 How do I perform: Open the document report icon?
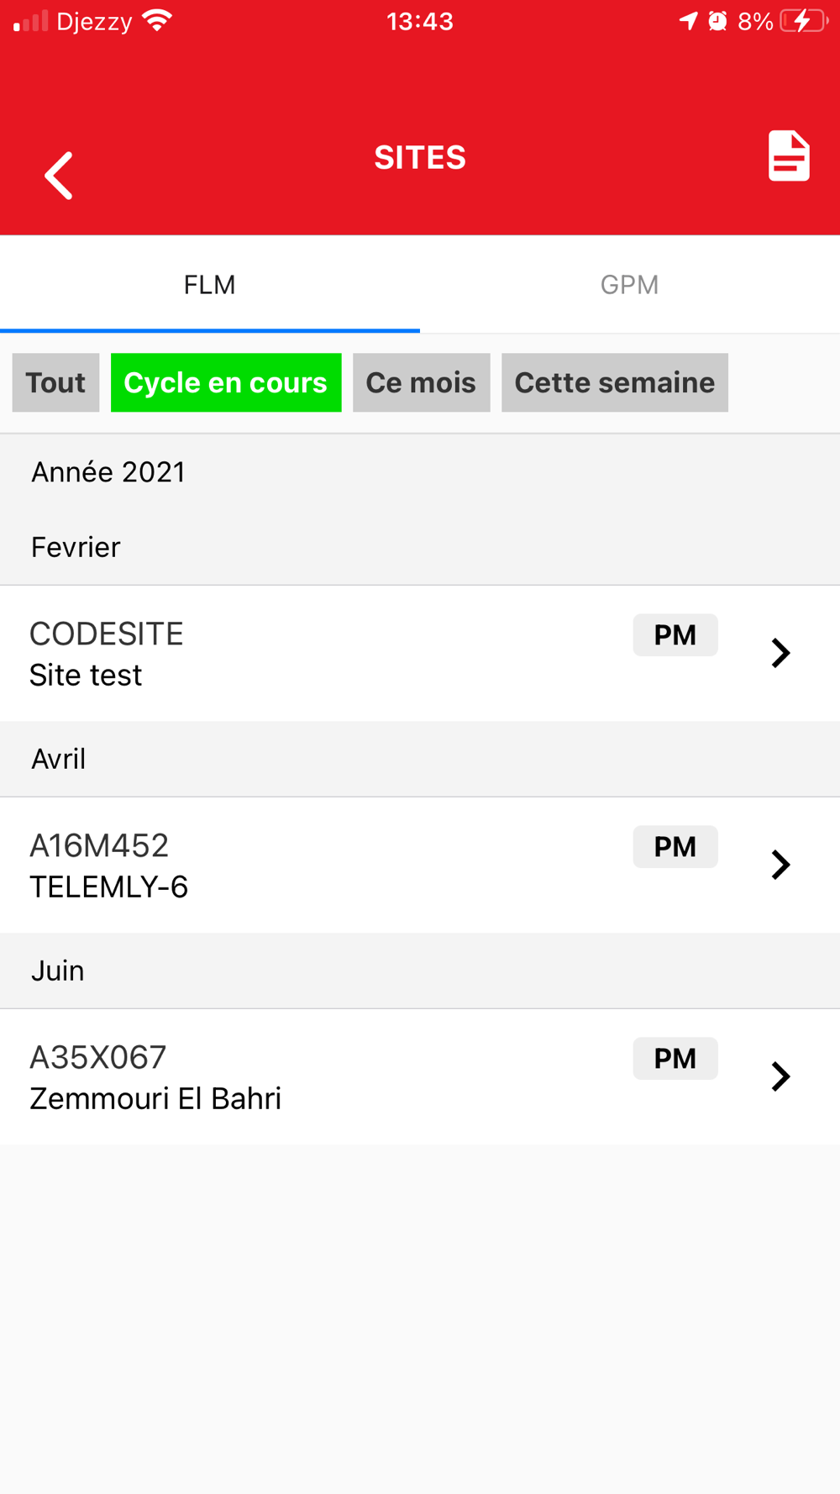click(x=789, y=156)
